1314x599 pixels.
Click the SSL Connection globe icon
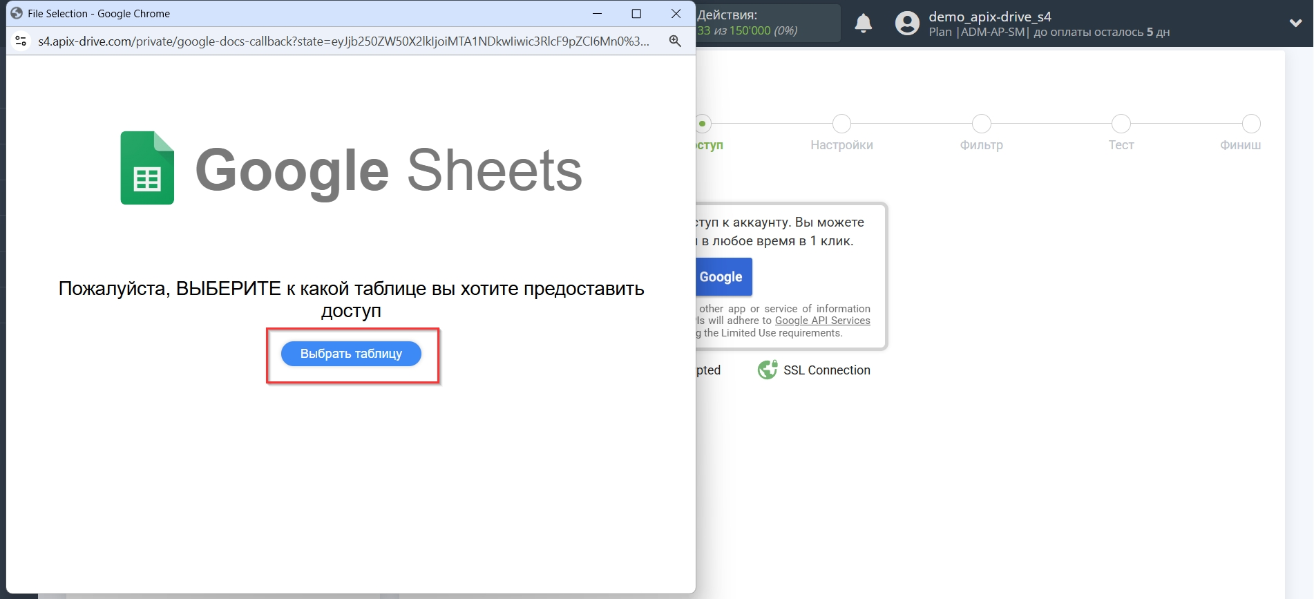[x=768, y=370]
